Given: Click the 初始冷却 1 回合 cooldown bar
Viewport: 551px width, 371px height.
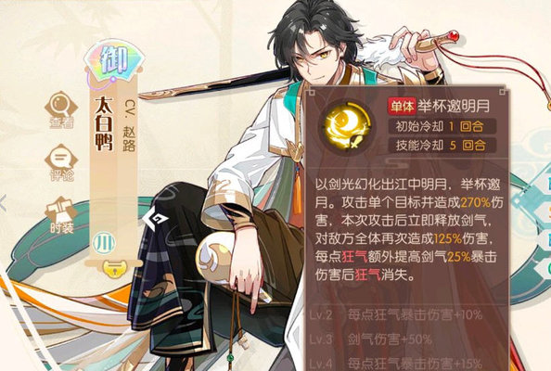Looking at the screenshot, I should 442,126.
